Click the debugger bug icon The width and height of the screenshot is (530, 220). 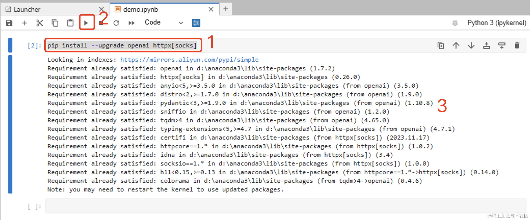click(455, 23)
